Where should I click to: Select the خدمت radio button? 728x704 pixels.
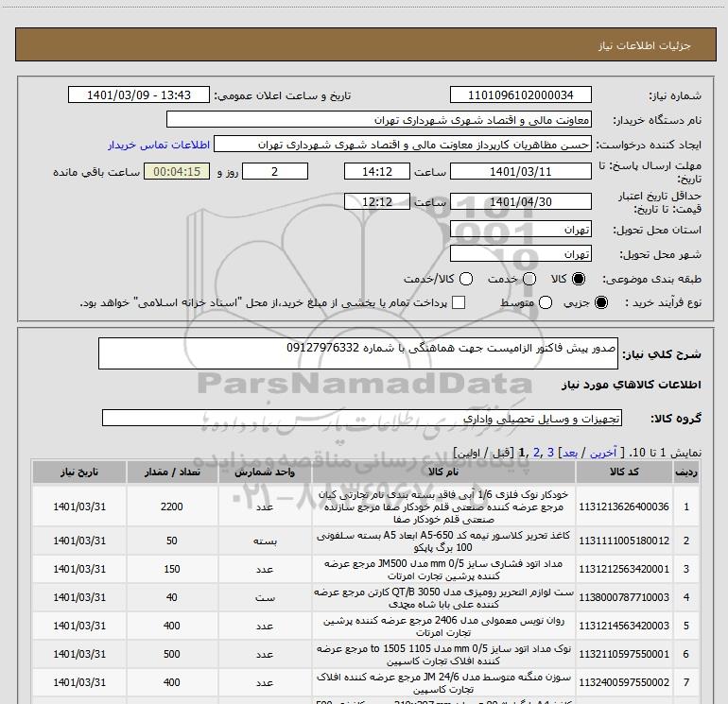(529, 279)
